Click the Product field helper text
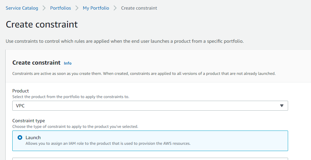 coord(71,97)
